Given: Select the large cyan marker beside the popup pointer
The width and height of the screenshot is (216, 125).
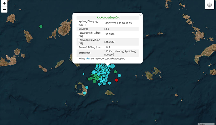Looking at the screenshot, I should [112, 66].
